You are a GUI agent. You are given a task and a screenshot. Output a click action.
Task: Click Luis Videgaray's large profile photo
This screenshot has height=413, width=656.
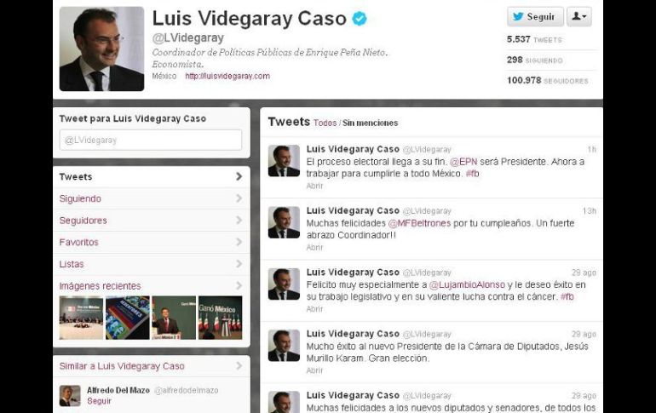click(x=101, y=49)
